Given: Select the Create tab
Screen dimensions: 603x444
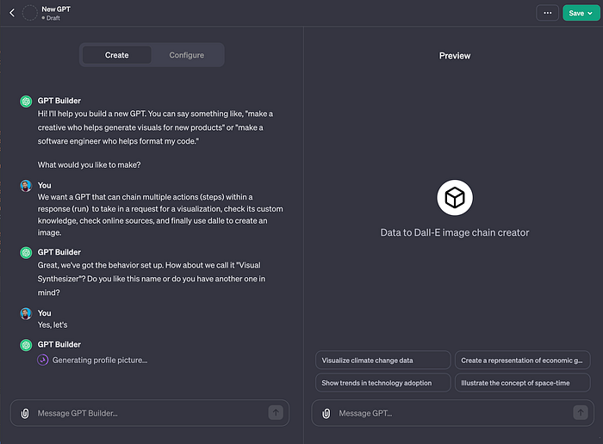Looking at the screenshot, I should click(117, 55).
